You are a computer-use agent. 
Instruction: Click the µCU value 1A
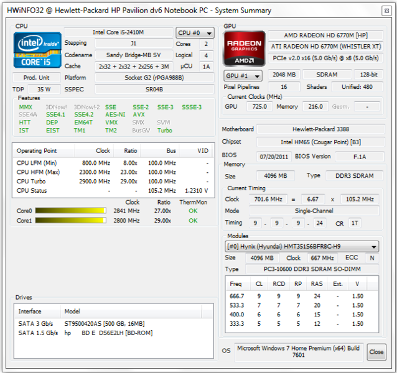[207, 67]
